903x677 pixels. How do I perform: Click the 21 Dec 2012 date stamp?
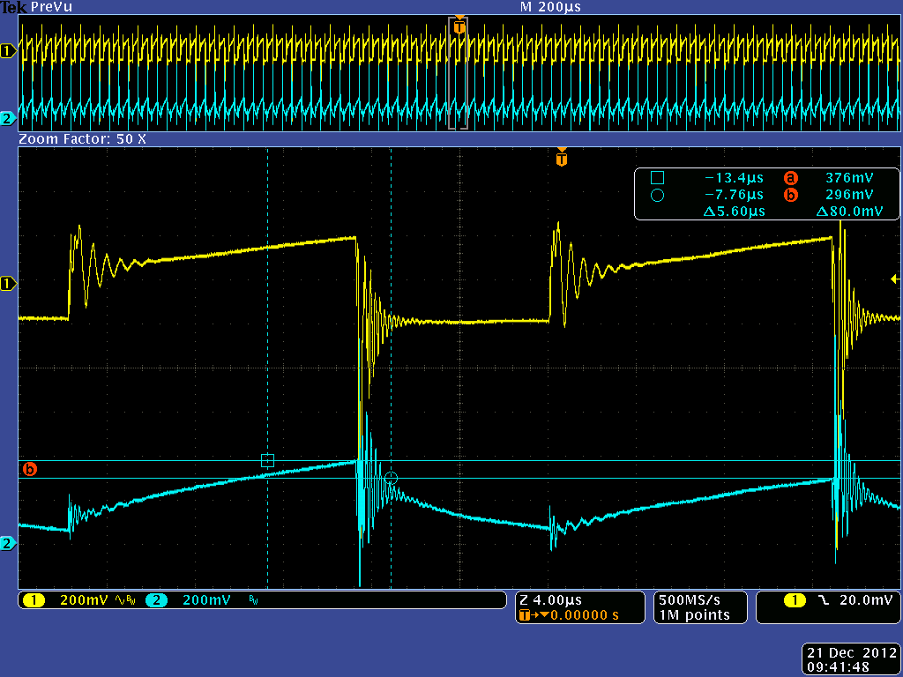(x=852, y=653)
